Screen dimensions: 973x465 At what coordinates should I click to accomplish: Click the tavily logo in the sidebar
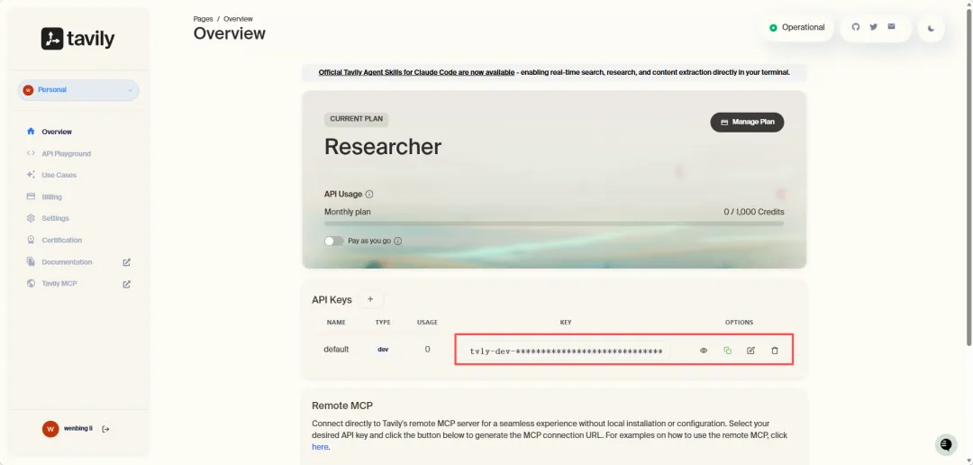[x=78, y=39]
